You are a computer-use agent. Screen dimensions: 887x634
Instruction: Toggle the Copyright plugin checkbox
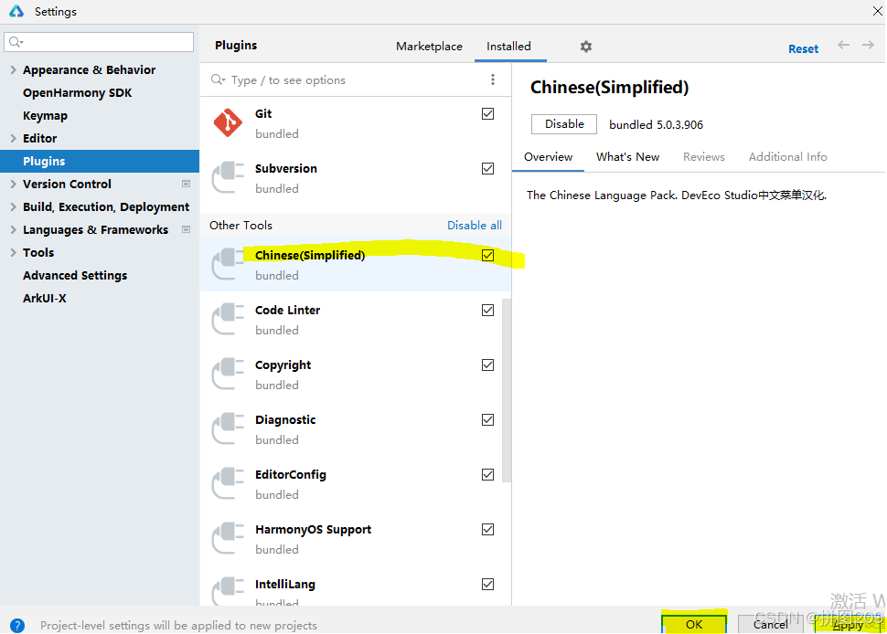pos(487,365)
